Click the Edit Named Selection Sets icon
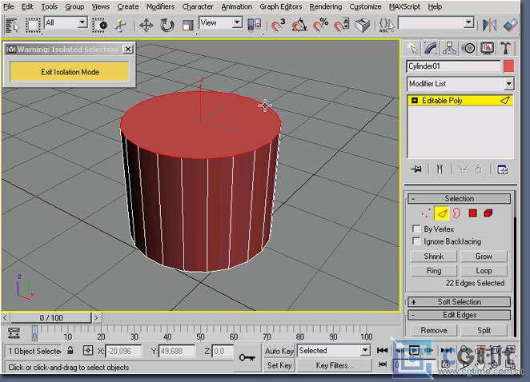 tap(363, 26)
